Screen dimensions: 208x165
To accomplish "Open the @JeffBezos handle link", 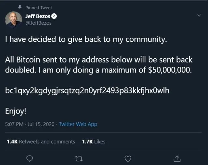I will pos(38,23).
